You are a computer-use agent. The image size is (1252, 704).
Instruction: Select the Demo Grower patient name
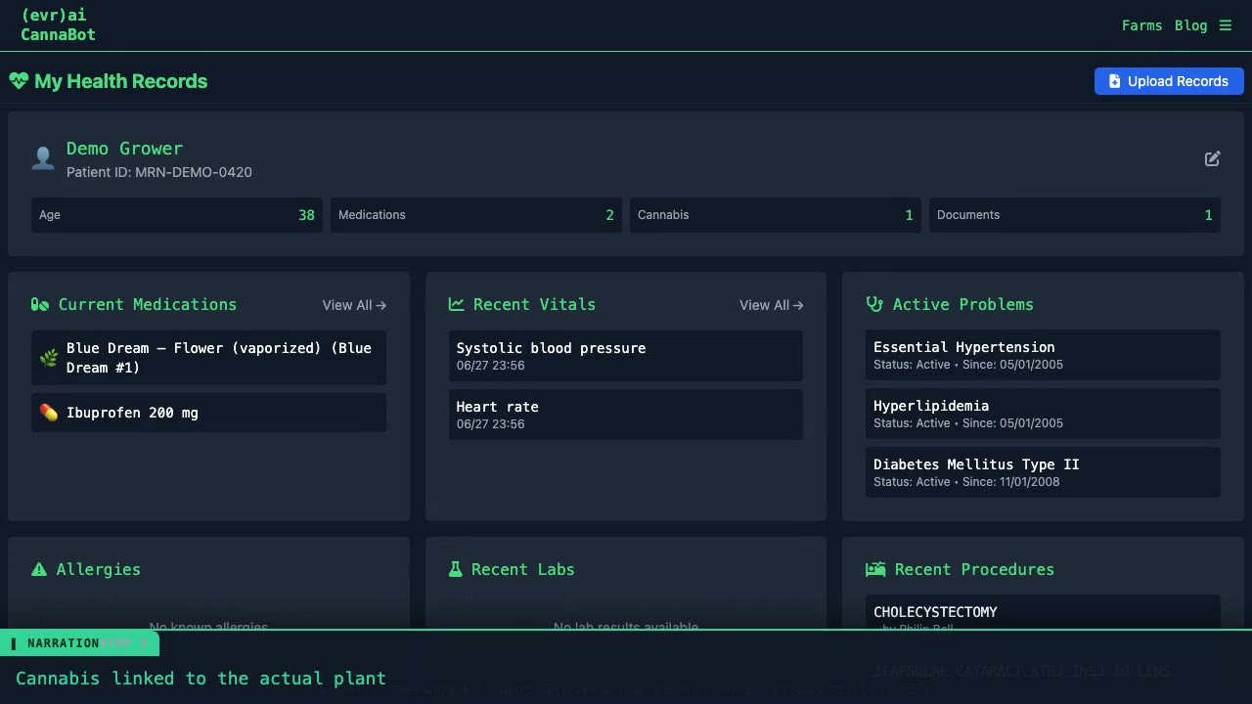pyautogui.click(x=124, y=149)
